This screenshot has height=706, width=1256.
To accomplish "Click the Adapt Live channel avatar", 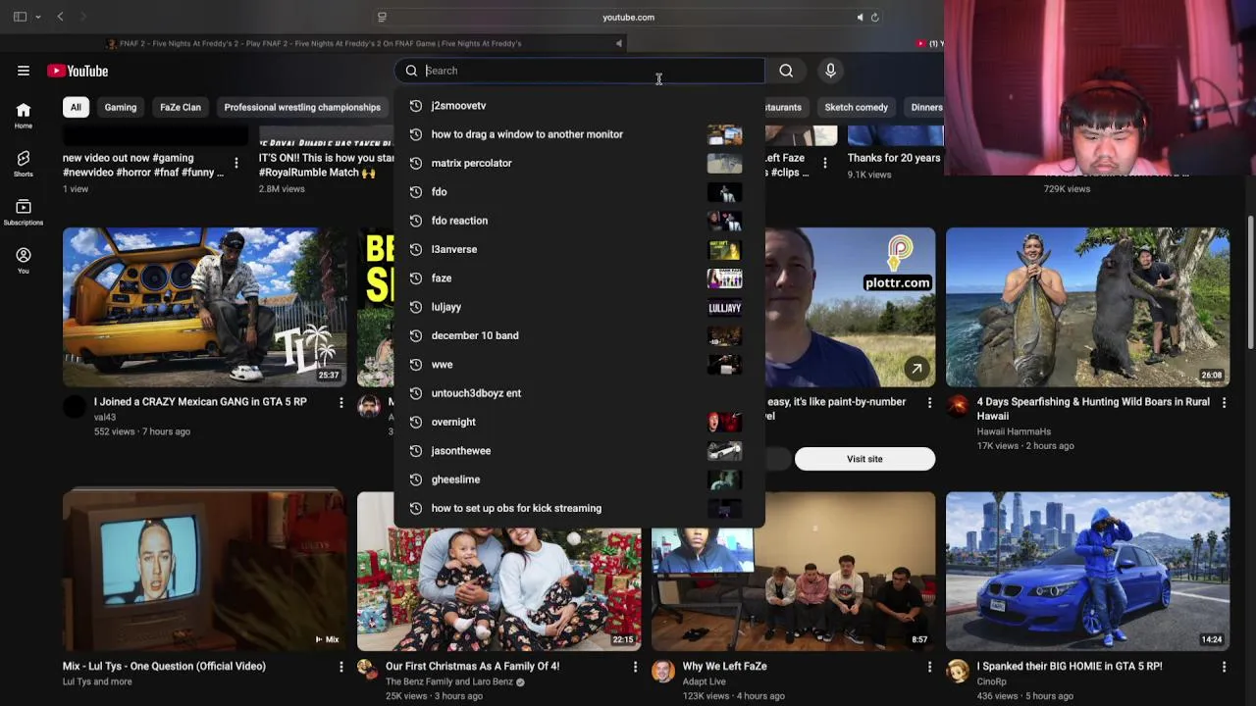I will [x=663, y=671].
